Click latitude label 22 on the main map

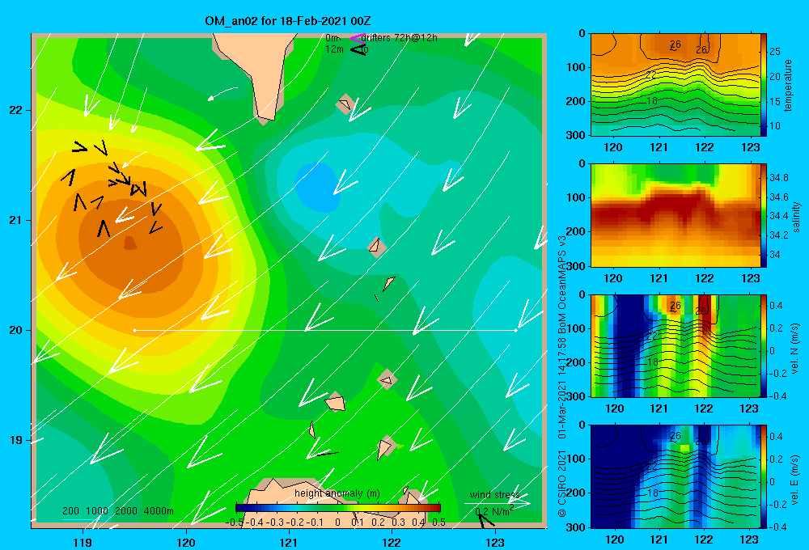[16, 110]
